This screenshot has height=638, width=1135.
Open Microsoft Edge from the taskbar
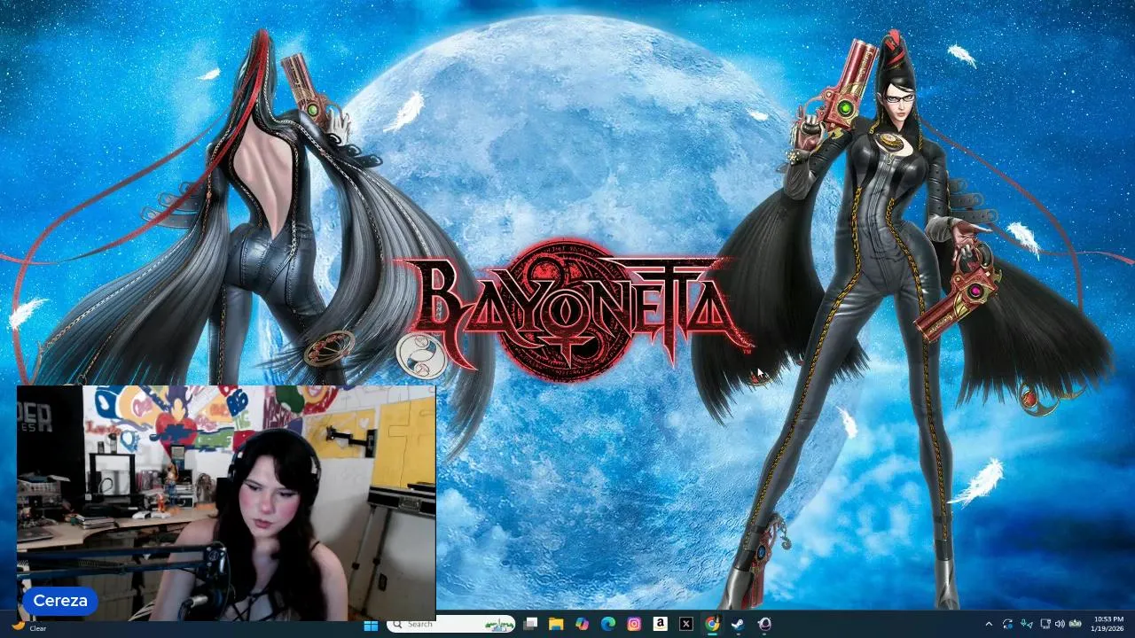coord(608,624)
